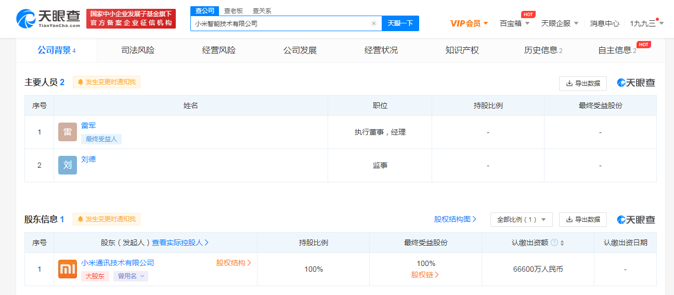Select the 查关系 search tab
Viewport: 674px width, 295px height.
pyautogui.click(x=262, y=11)
